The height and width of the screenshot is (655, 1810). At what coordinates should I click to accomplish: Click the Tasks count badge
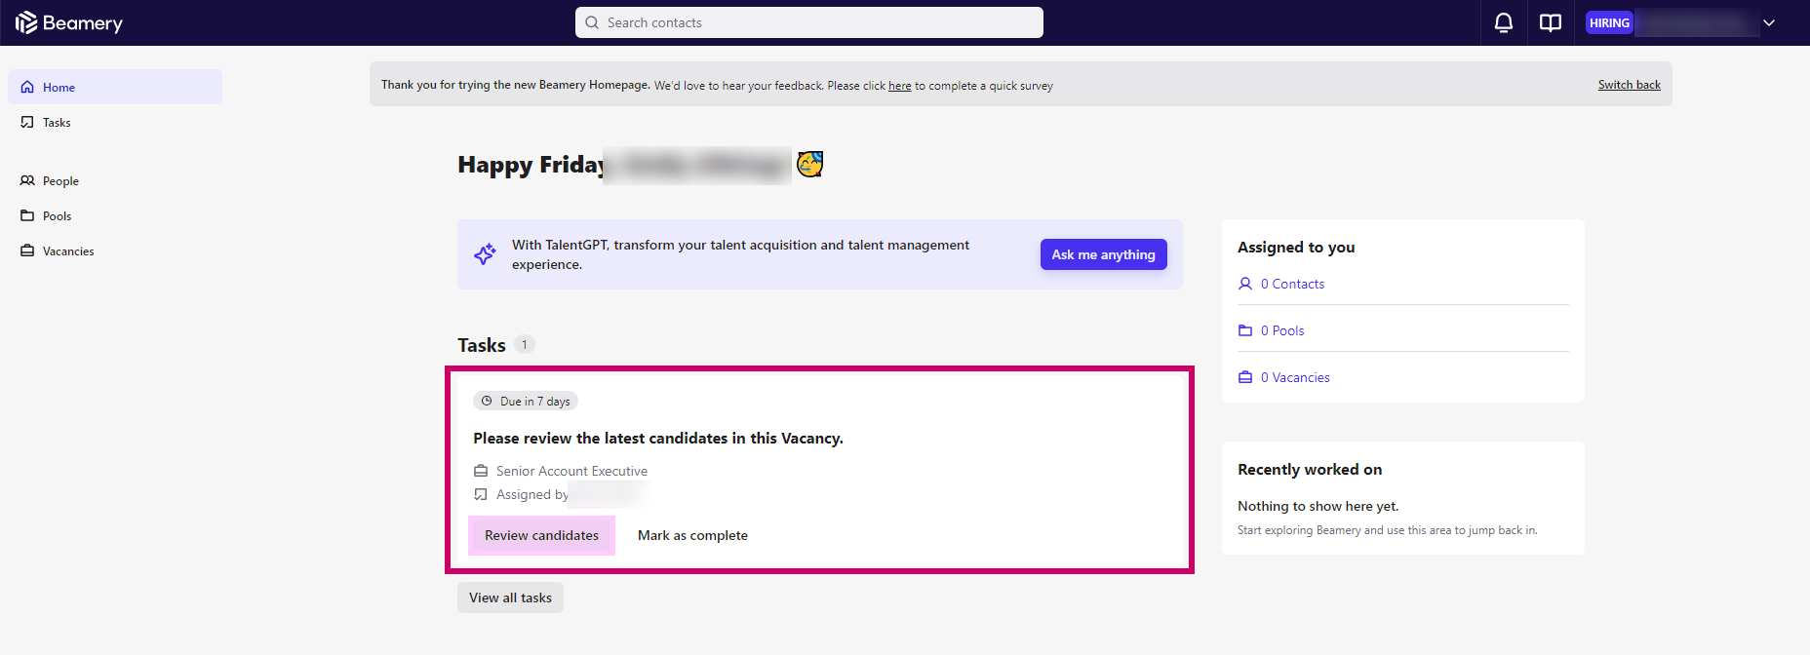point(525,344)
